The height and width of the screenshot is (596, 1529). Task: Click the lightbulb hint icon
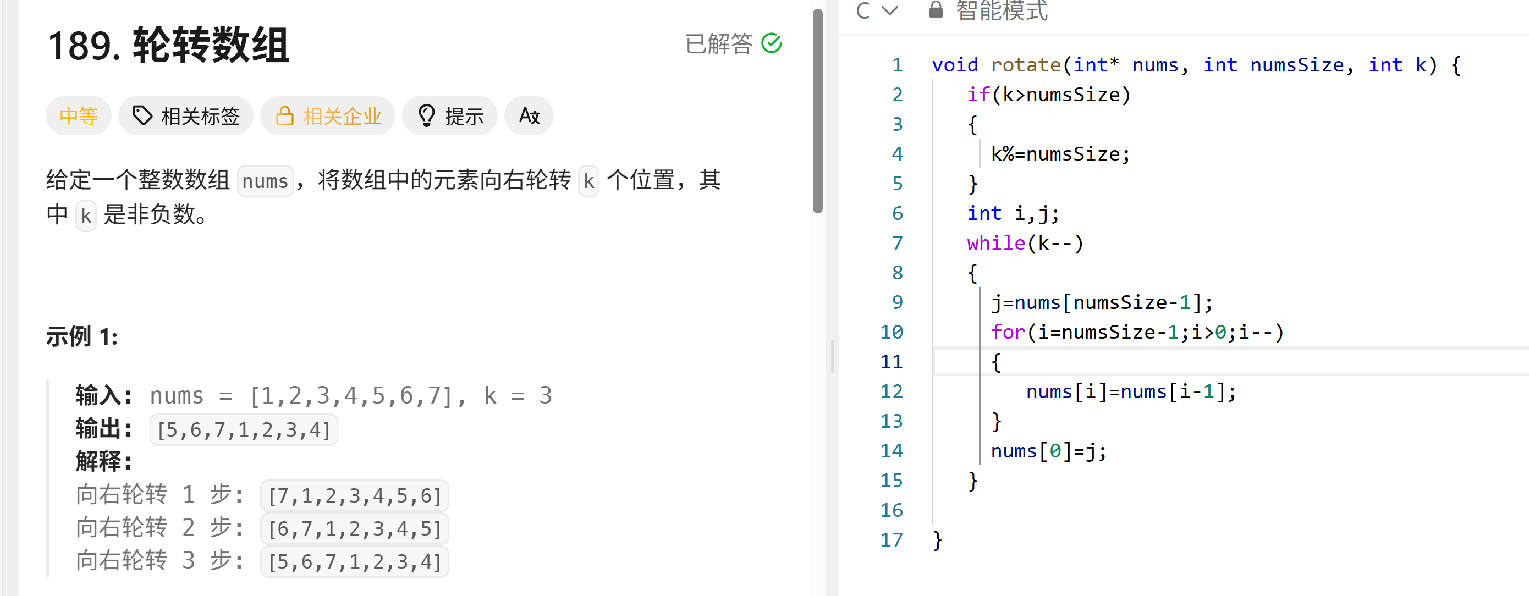(x=426, y=116)
